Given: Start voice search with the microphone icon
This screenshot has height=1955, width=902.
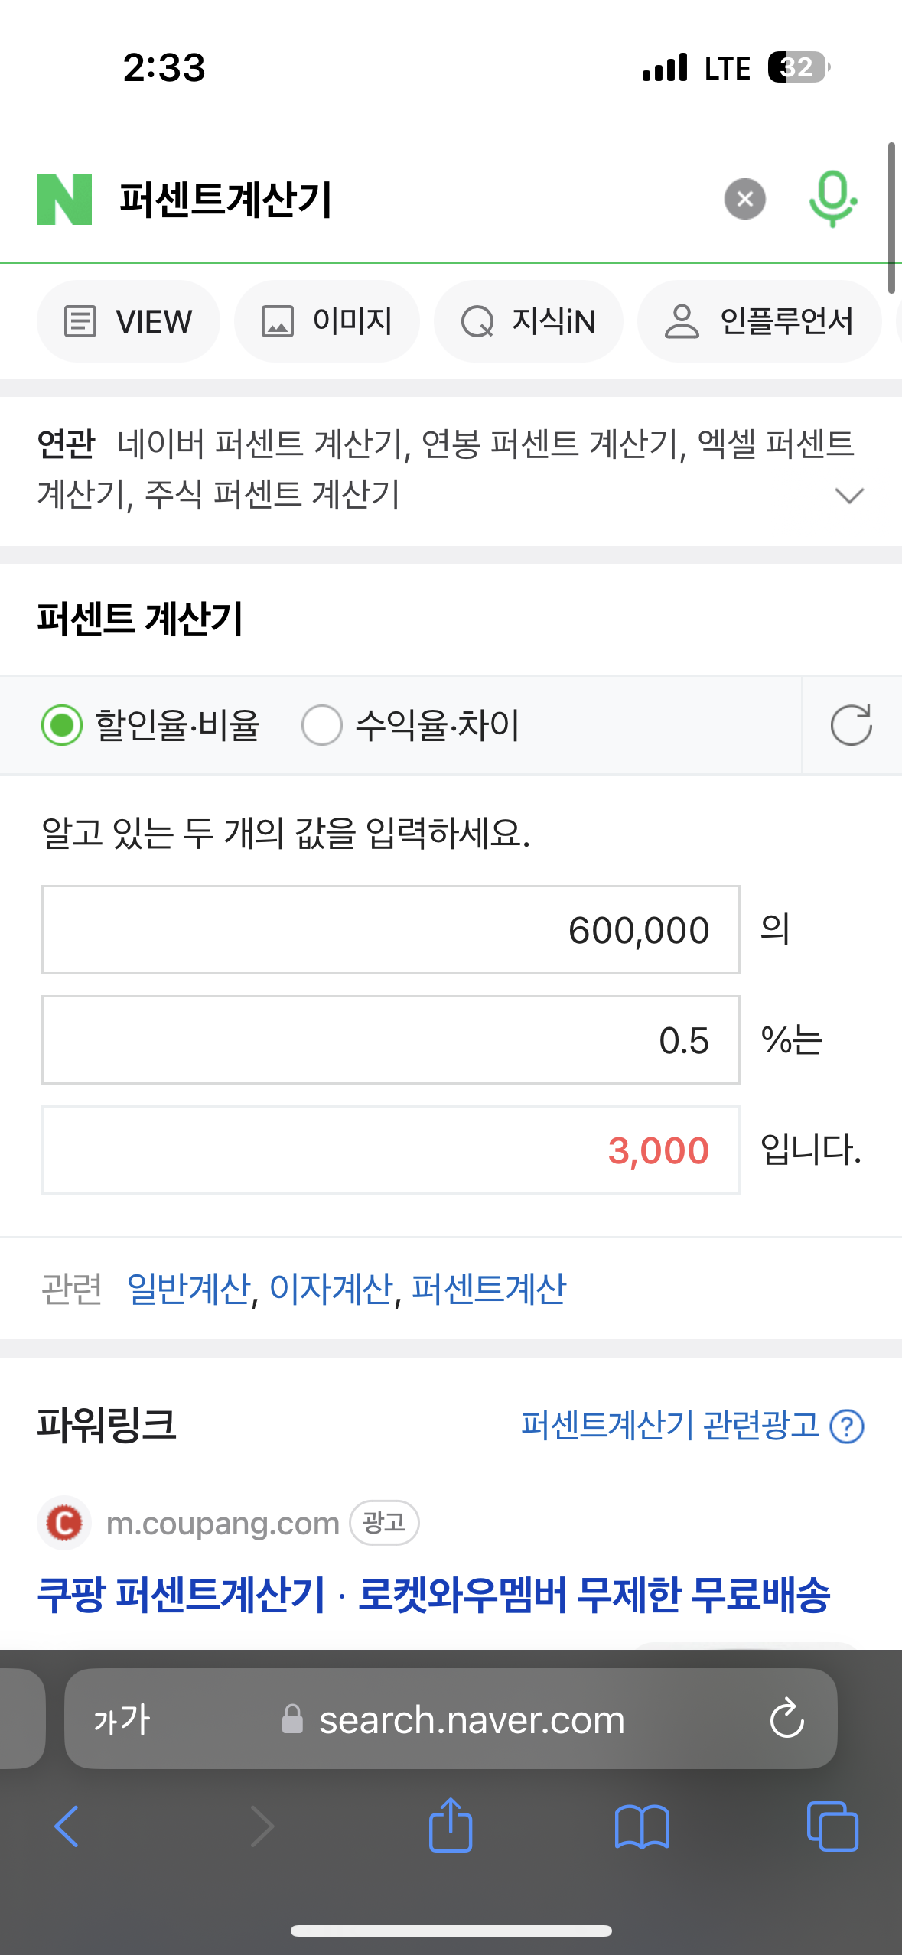Looking at the screenshot, I should pyautogui.click(x=832, y=199).
